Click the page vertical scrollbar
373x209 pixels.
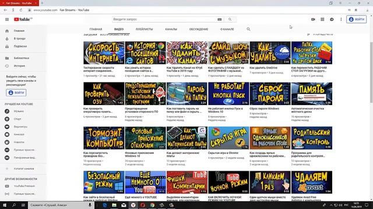[371, 72]
